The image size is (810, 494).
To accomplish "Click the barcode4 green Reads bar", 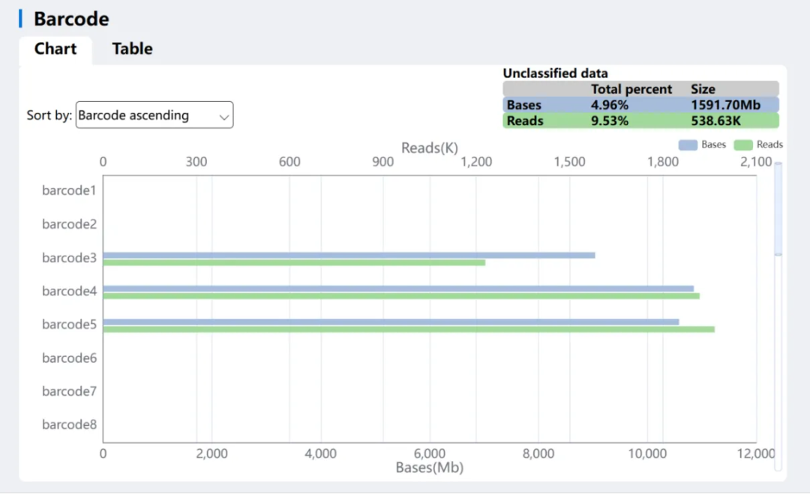I will click(401, 296).
